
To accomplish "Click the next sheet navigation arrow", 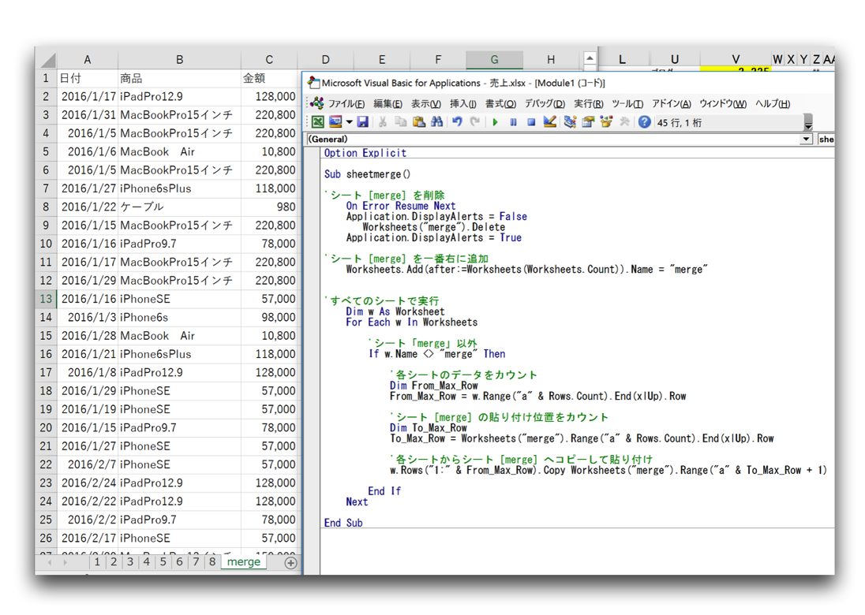I will pos(65,563).
